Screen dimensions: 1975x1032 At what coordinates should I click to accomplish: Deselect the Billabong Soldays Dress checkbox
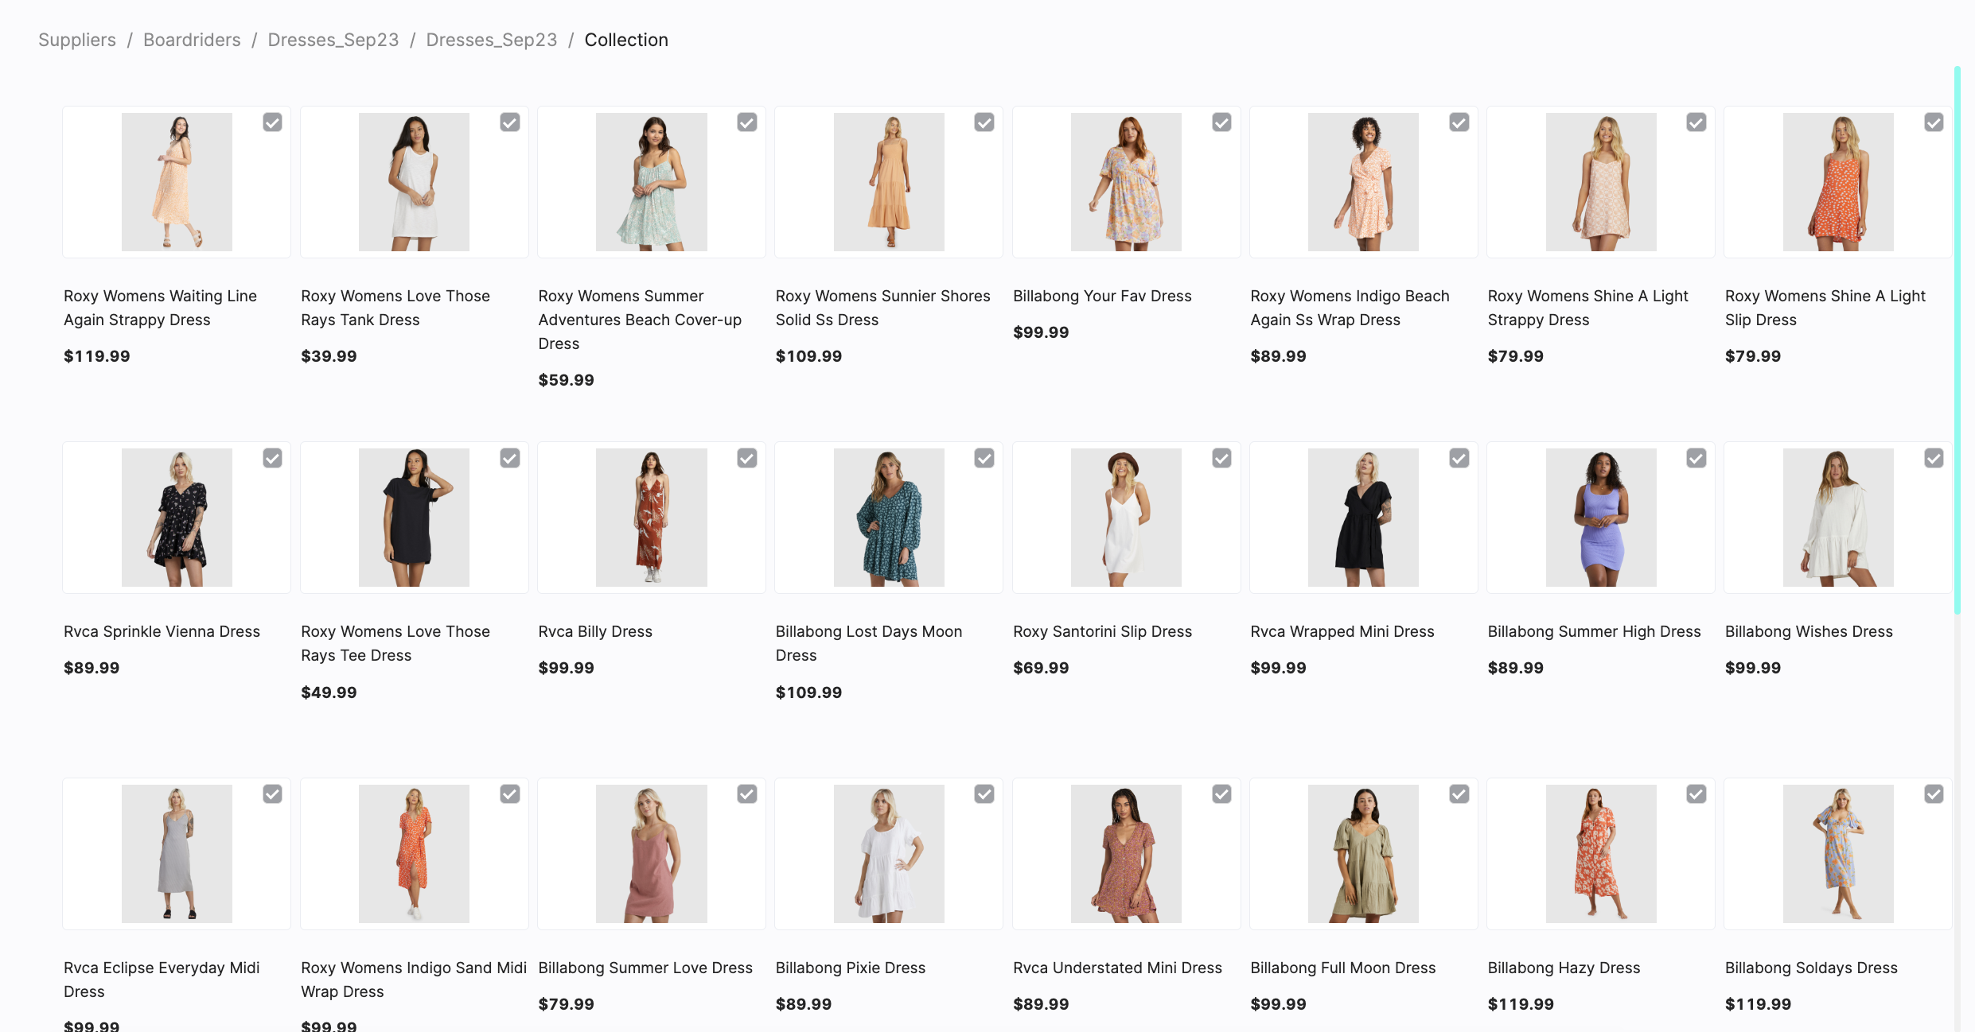(x=1934, y=794)
